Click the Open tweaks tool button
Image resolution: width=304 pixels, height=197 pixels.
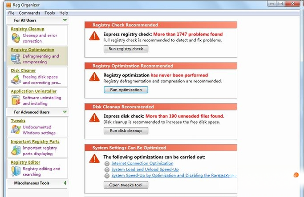coord(126,185)
